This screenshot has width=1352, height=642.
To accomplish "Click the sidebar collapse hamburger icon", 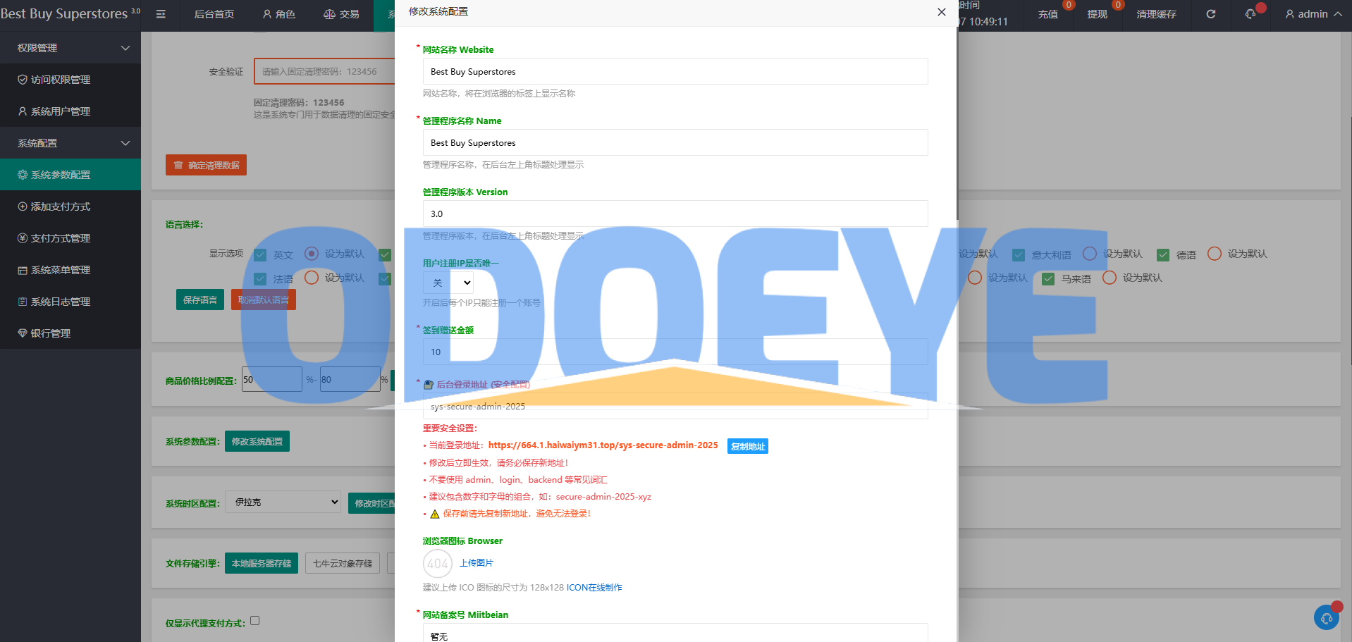I will click(161, 14).
